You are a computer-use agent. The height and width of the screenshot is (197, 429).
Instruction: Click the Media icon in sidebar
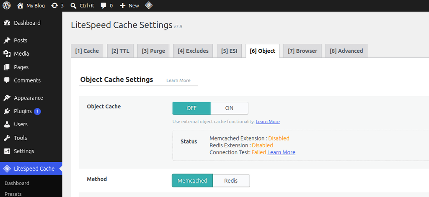coord(7,54)
